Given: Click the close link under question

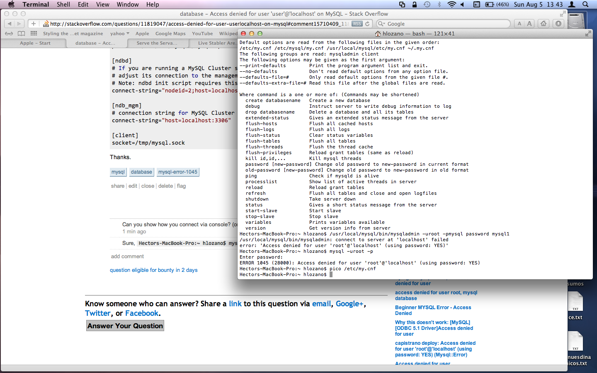Looking at the screenshot, I should tap(148, 186).
